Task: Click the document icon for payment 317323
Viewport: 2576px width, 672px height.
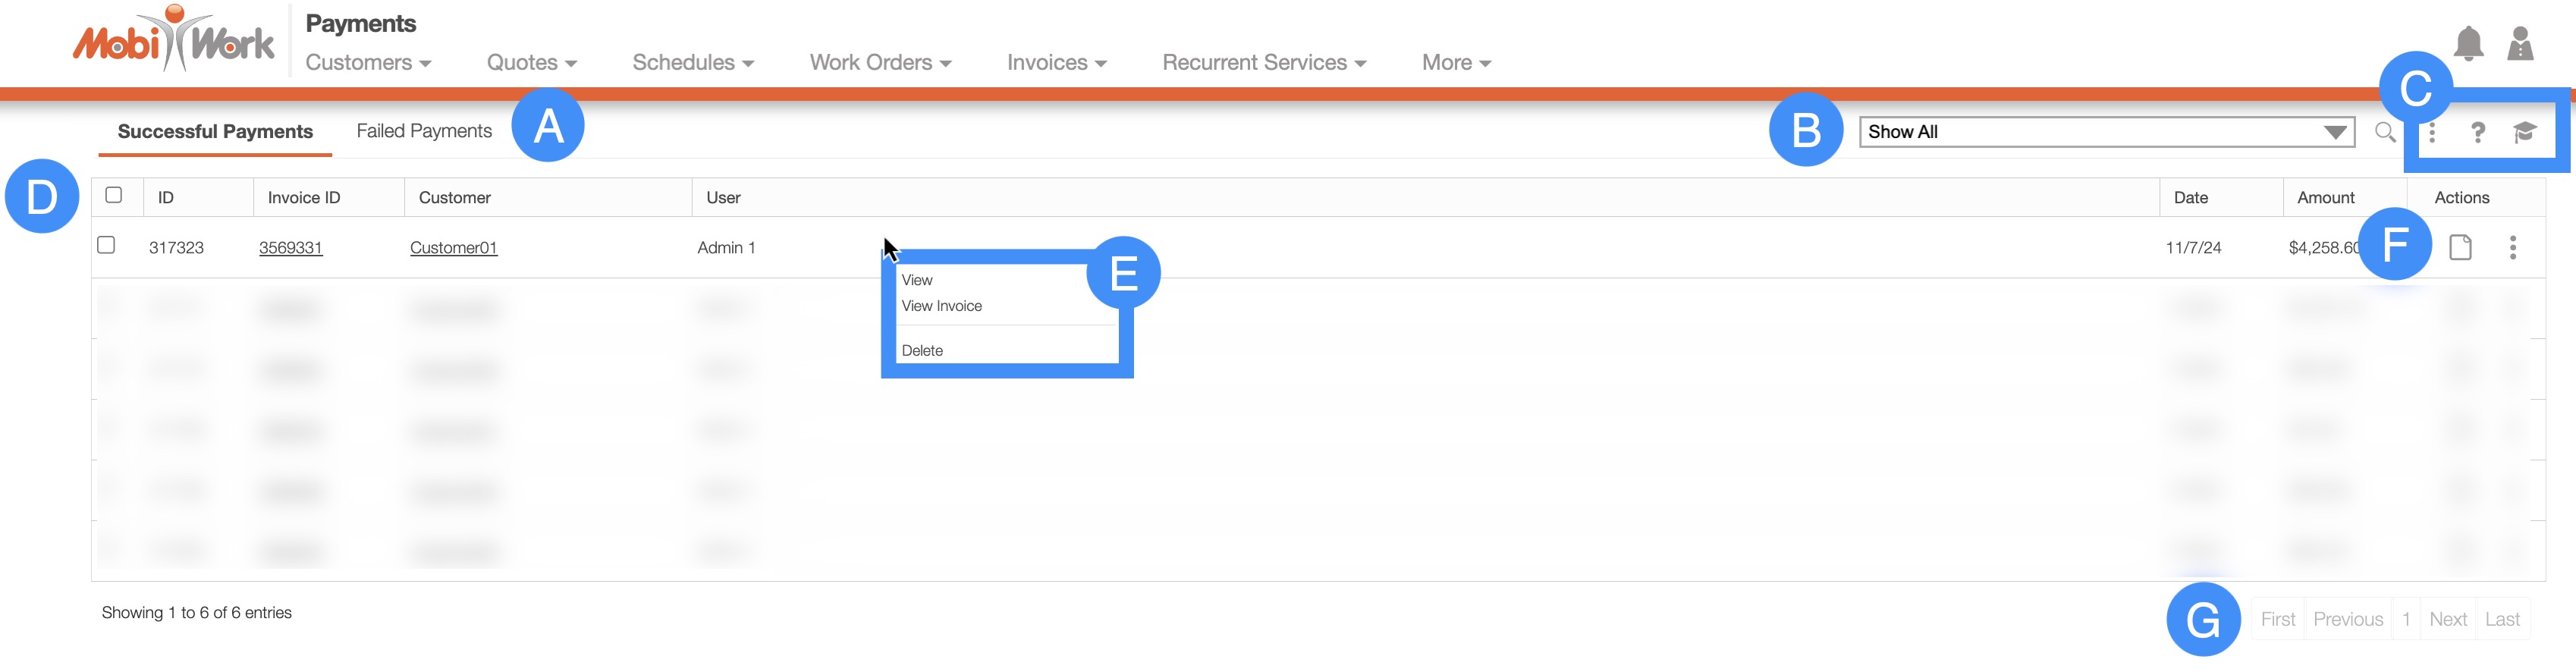Action: (2460, 247)
